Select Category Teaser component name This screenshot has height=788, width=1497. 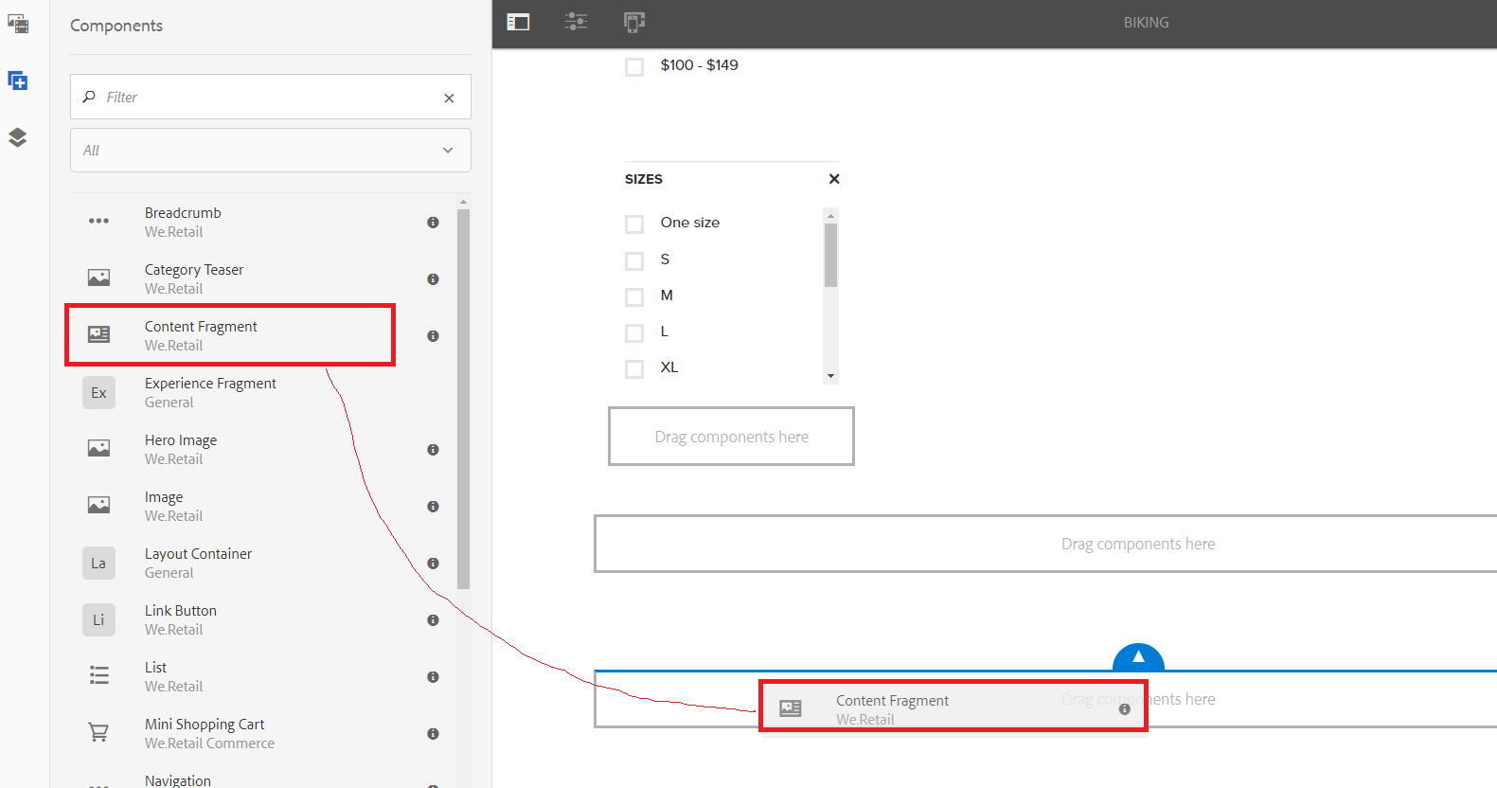pyautogui.click(x=194, y=270)
